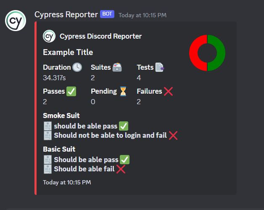This screenshot has height=210, width=264.
Task: Click the red cross next to Failures
Action: coord(169,92)
